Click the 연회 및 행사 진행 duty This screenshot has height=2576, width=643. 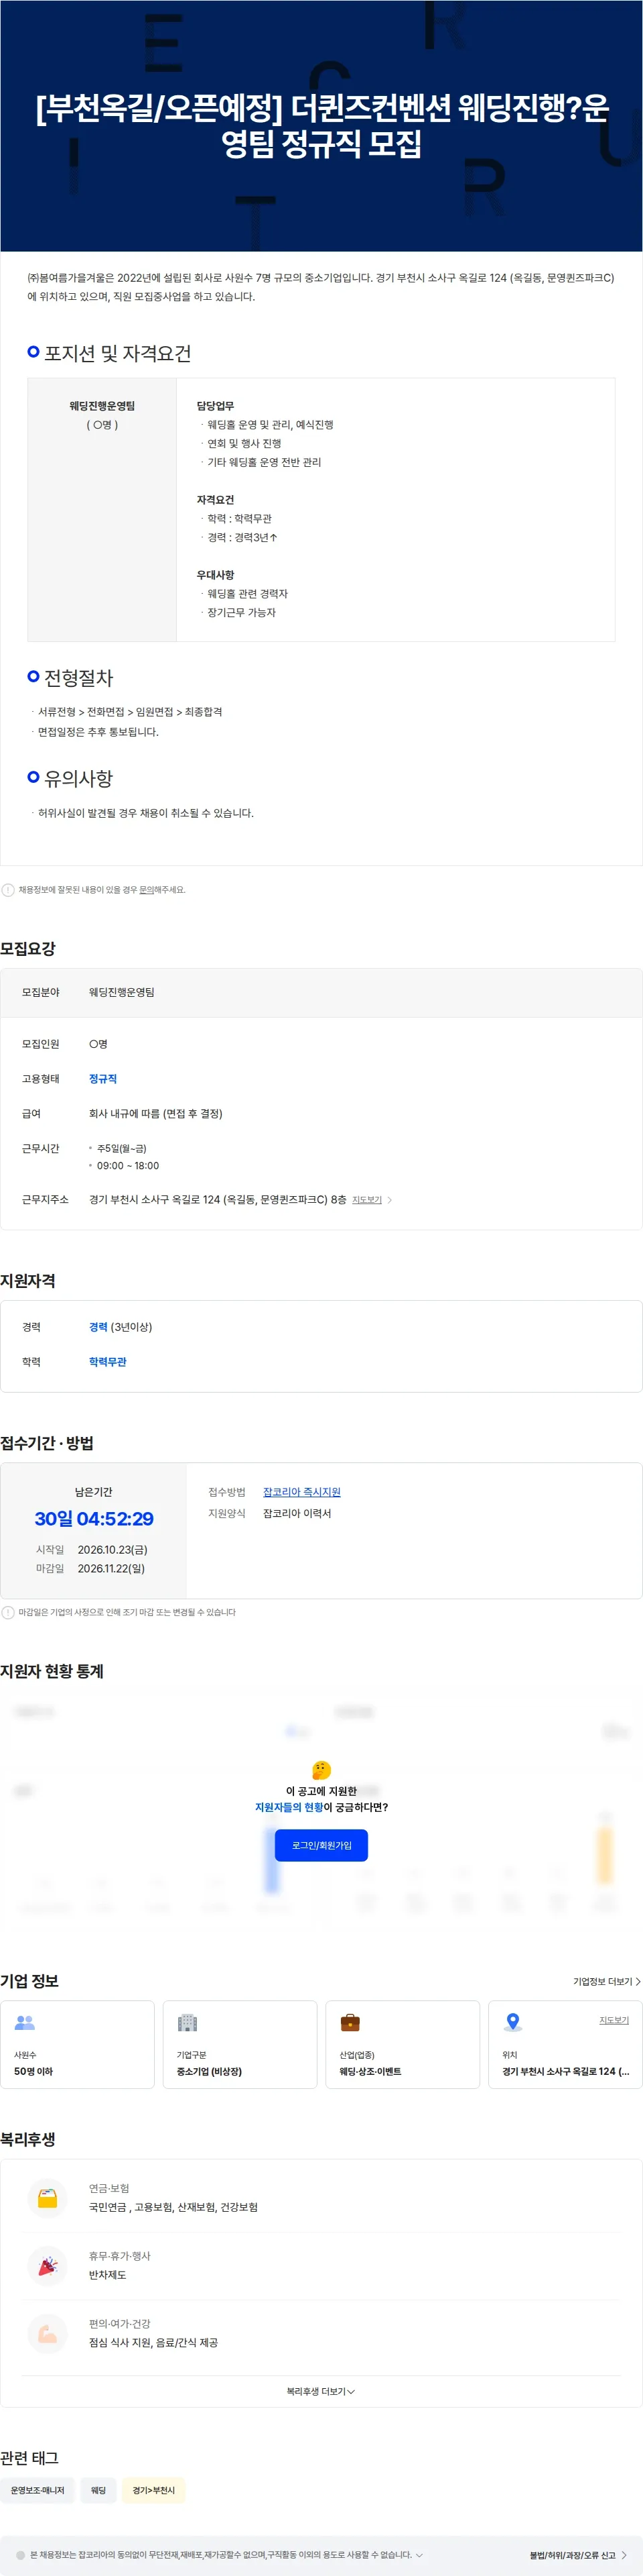coord(244,443)
